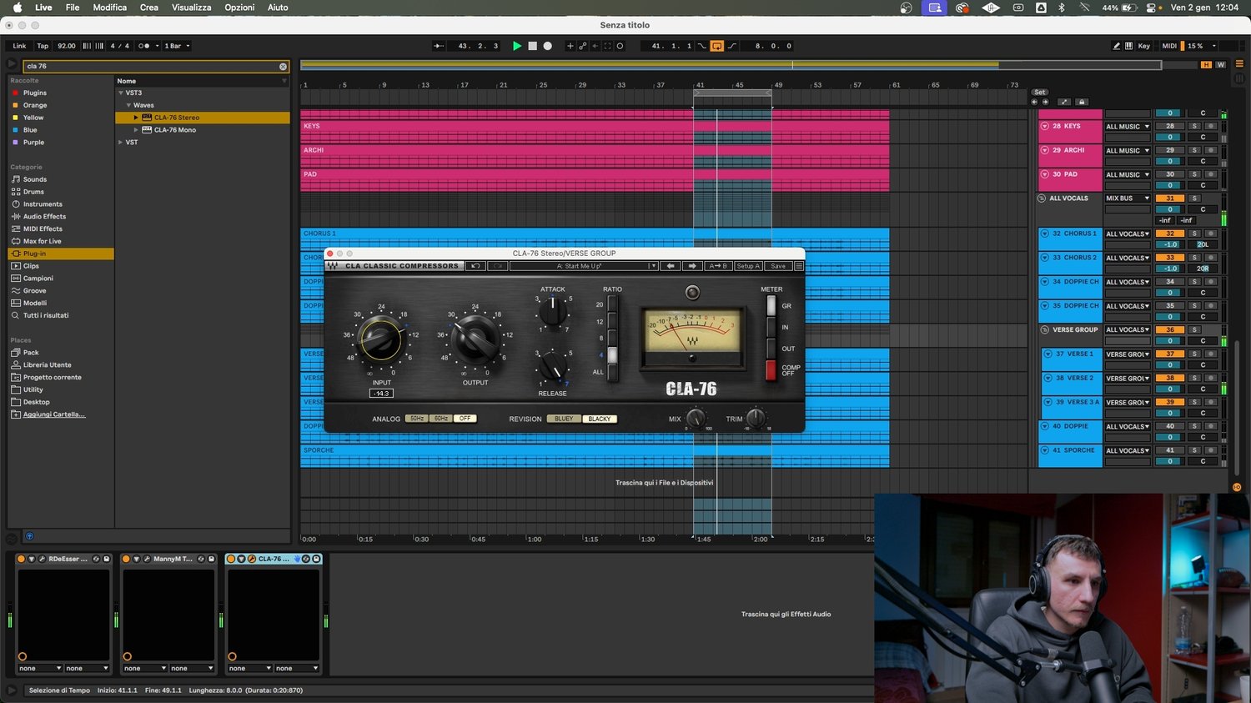Click the Arrangement Record button
1251x703 pixels.
click(548, 46)
